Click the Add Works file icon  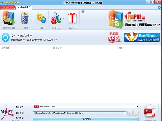coord(8,18)
